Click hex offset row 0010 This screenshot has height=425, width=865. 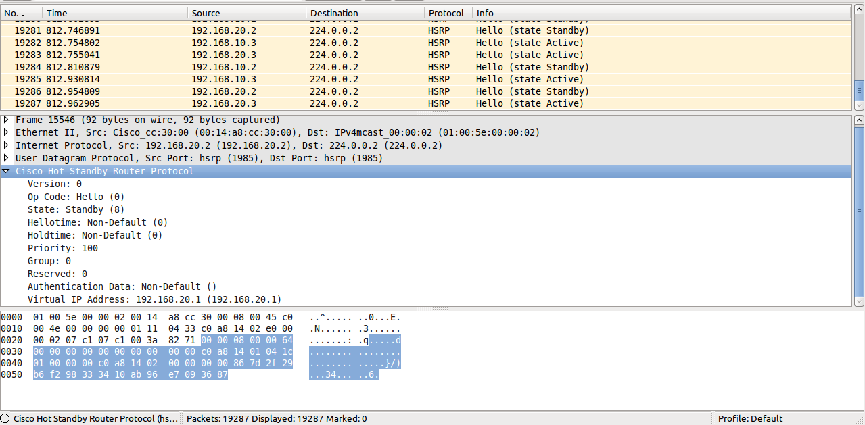[x=11, y=328]
